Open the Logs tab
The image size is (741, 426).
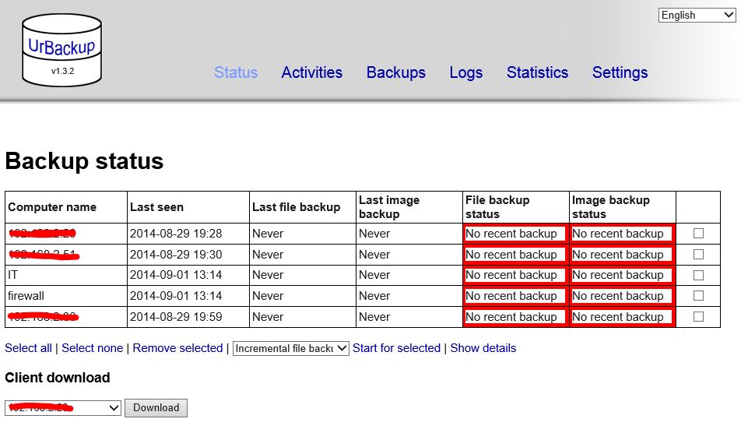pyautogui.click(x=465, y=72)
